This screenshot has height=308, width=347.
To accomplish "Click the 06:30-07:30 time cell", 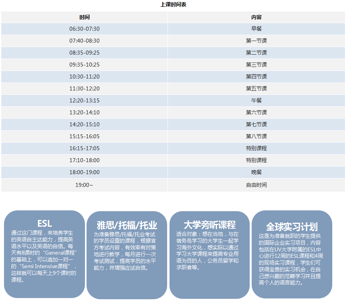I will (x=84, y=29).
